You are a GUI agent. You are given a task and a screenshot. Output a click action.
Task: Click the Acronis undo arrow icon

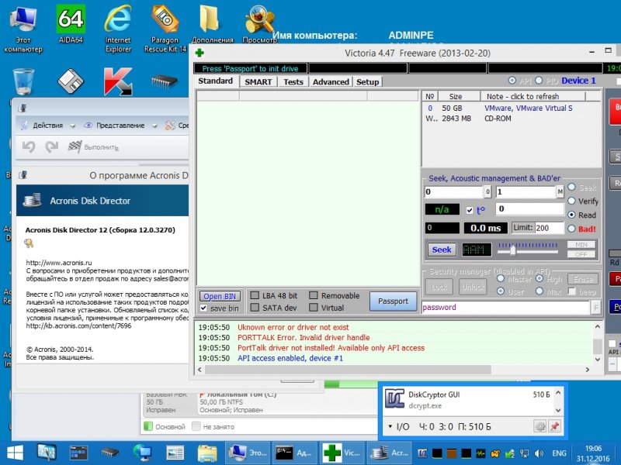pyautogui.click(x=29, y=146)
